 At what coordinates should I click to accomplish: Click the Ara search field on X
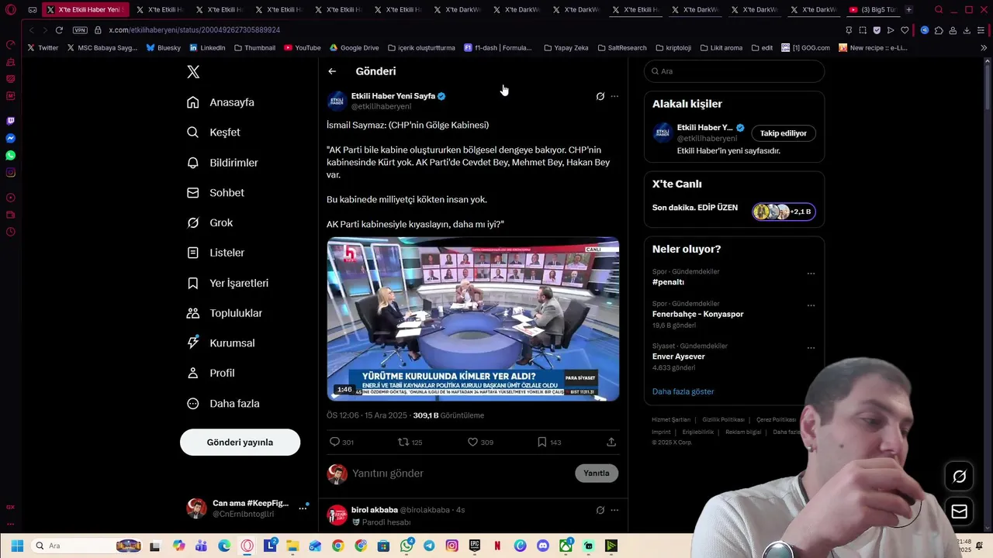point(734,71)
